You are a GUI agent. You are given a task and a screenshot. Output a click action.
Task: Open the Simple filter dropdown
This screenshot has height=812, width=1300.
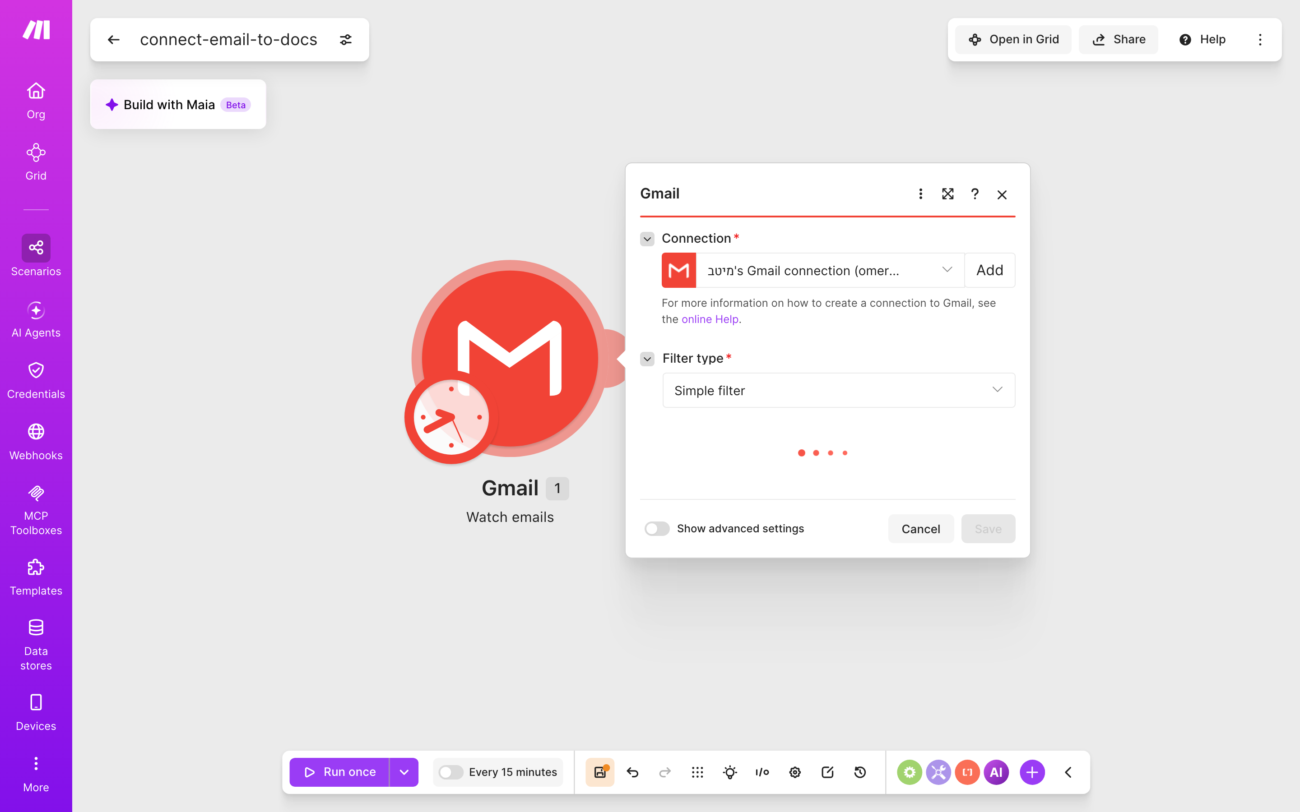[839, 390]
